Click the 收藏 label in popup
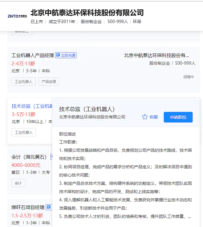The height and width of the screenshot is (227, 203). (154, 117)
